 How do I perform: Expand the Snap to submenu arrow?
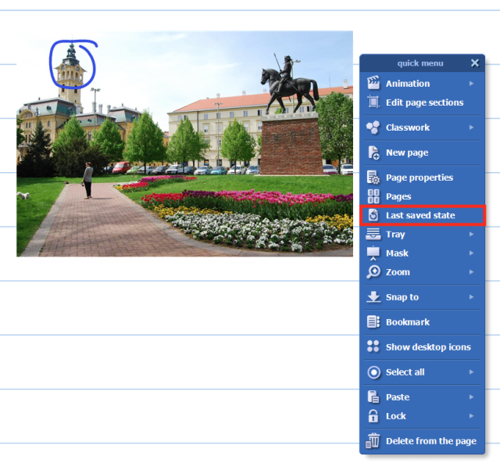[x=471, y=297]
